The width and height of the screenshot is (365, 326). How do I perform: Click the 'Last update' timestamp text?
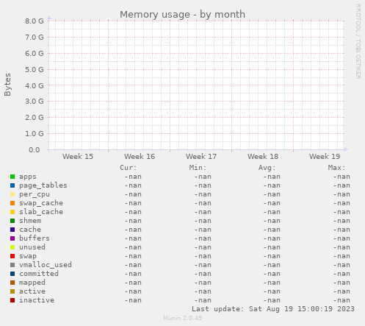coord(273,309)
